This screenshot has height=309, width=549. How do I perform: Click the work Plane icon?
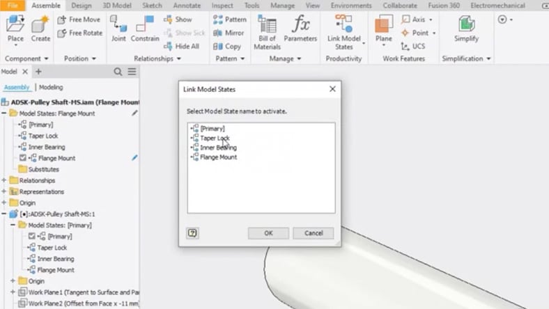pos(383,24)
